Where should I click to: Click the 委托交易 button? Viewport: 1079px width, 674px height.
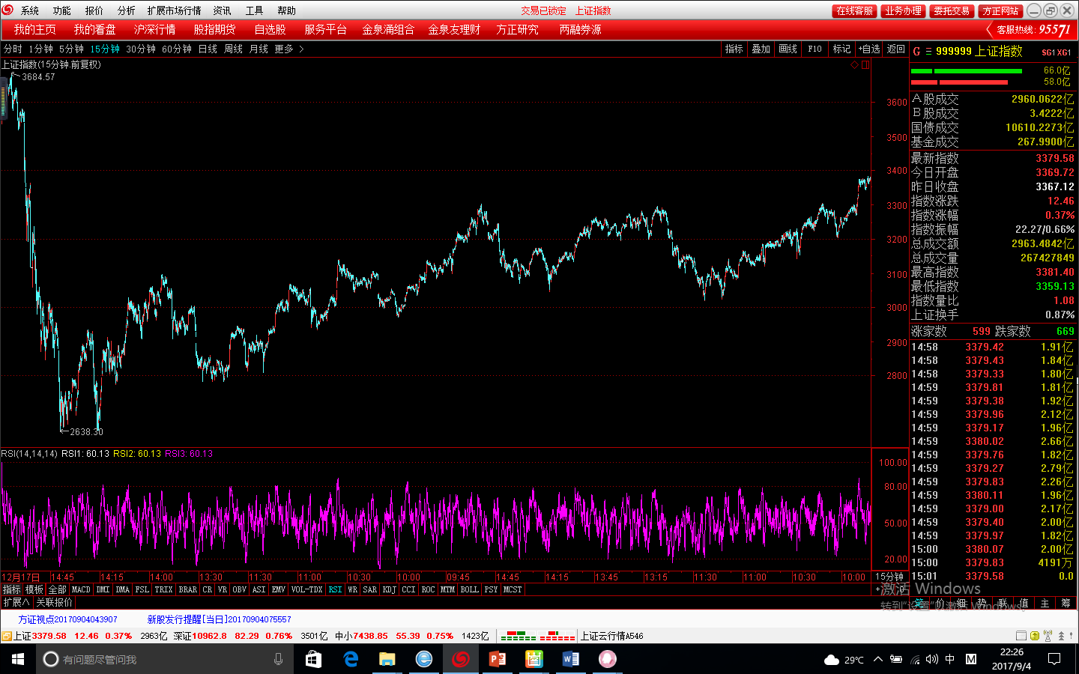pyautogui.click(x=952, y=10)
